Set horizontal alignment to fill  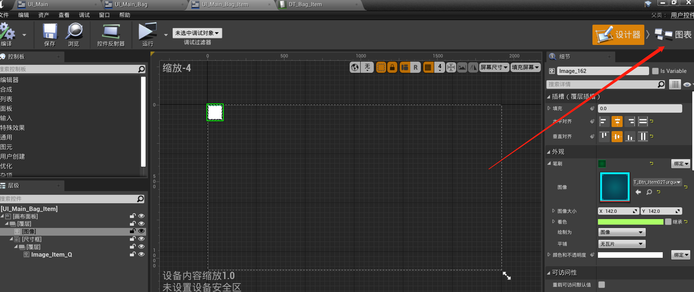click(x=643, y=122)
